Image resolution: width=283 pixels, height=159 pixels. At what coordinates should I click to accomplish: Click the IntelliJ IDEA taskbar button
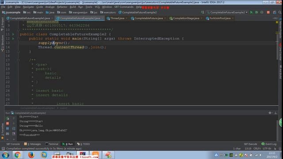tap(83, 155)
